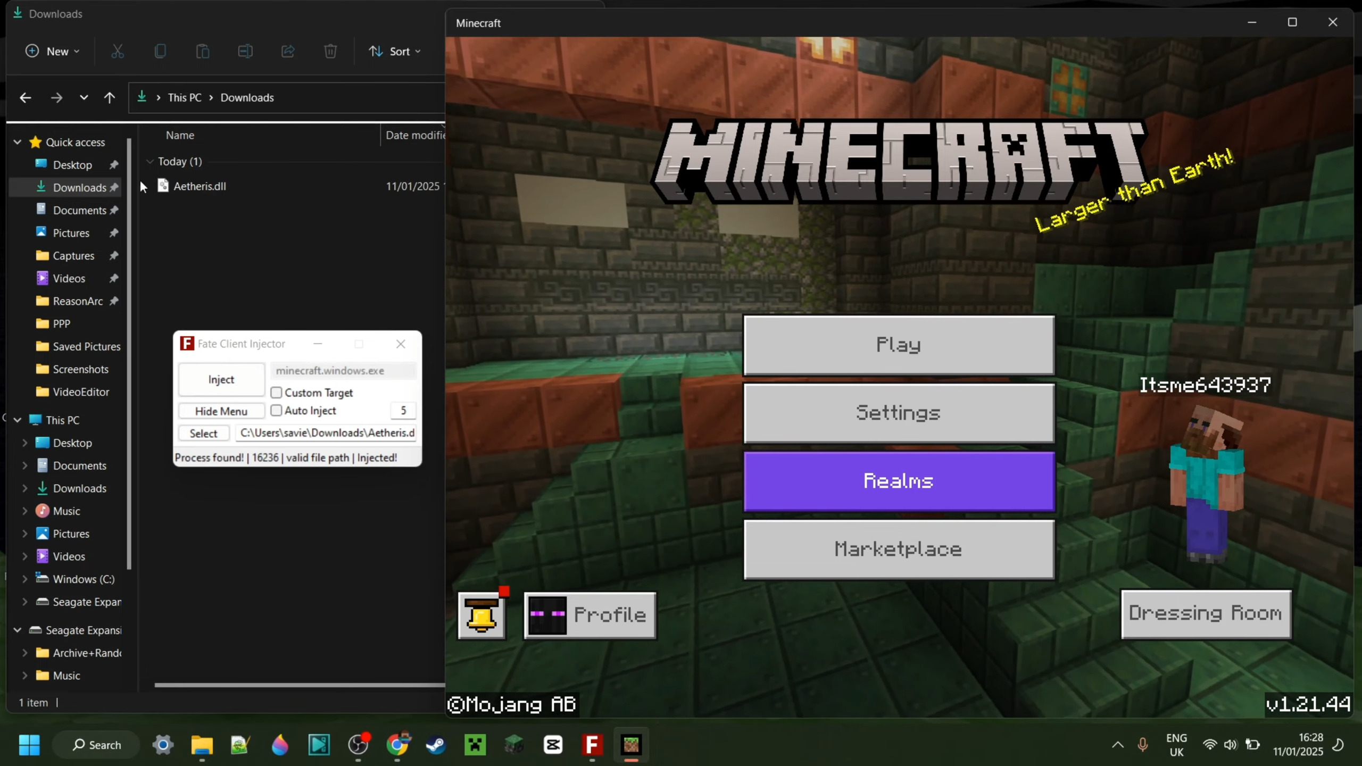Go up one folder level in Explorer
The width and height of the screenshot is (1362, 766).
[x=110, y=97]
